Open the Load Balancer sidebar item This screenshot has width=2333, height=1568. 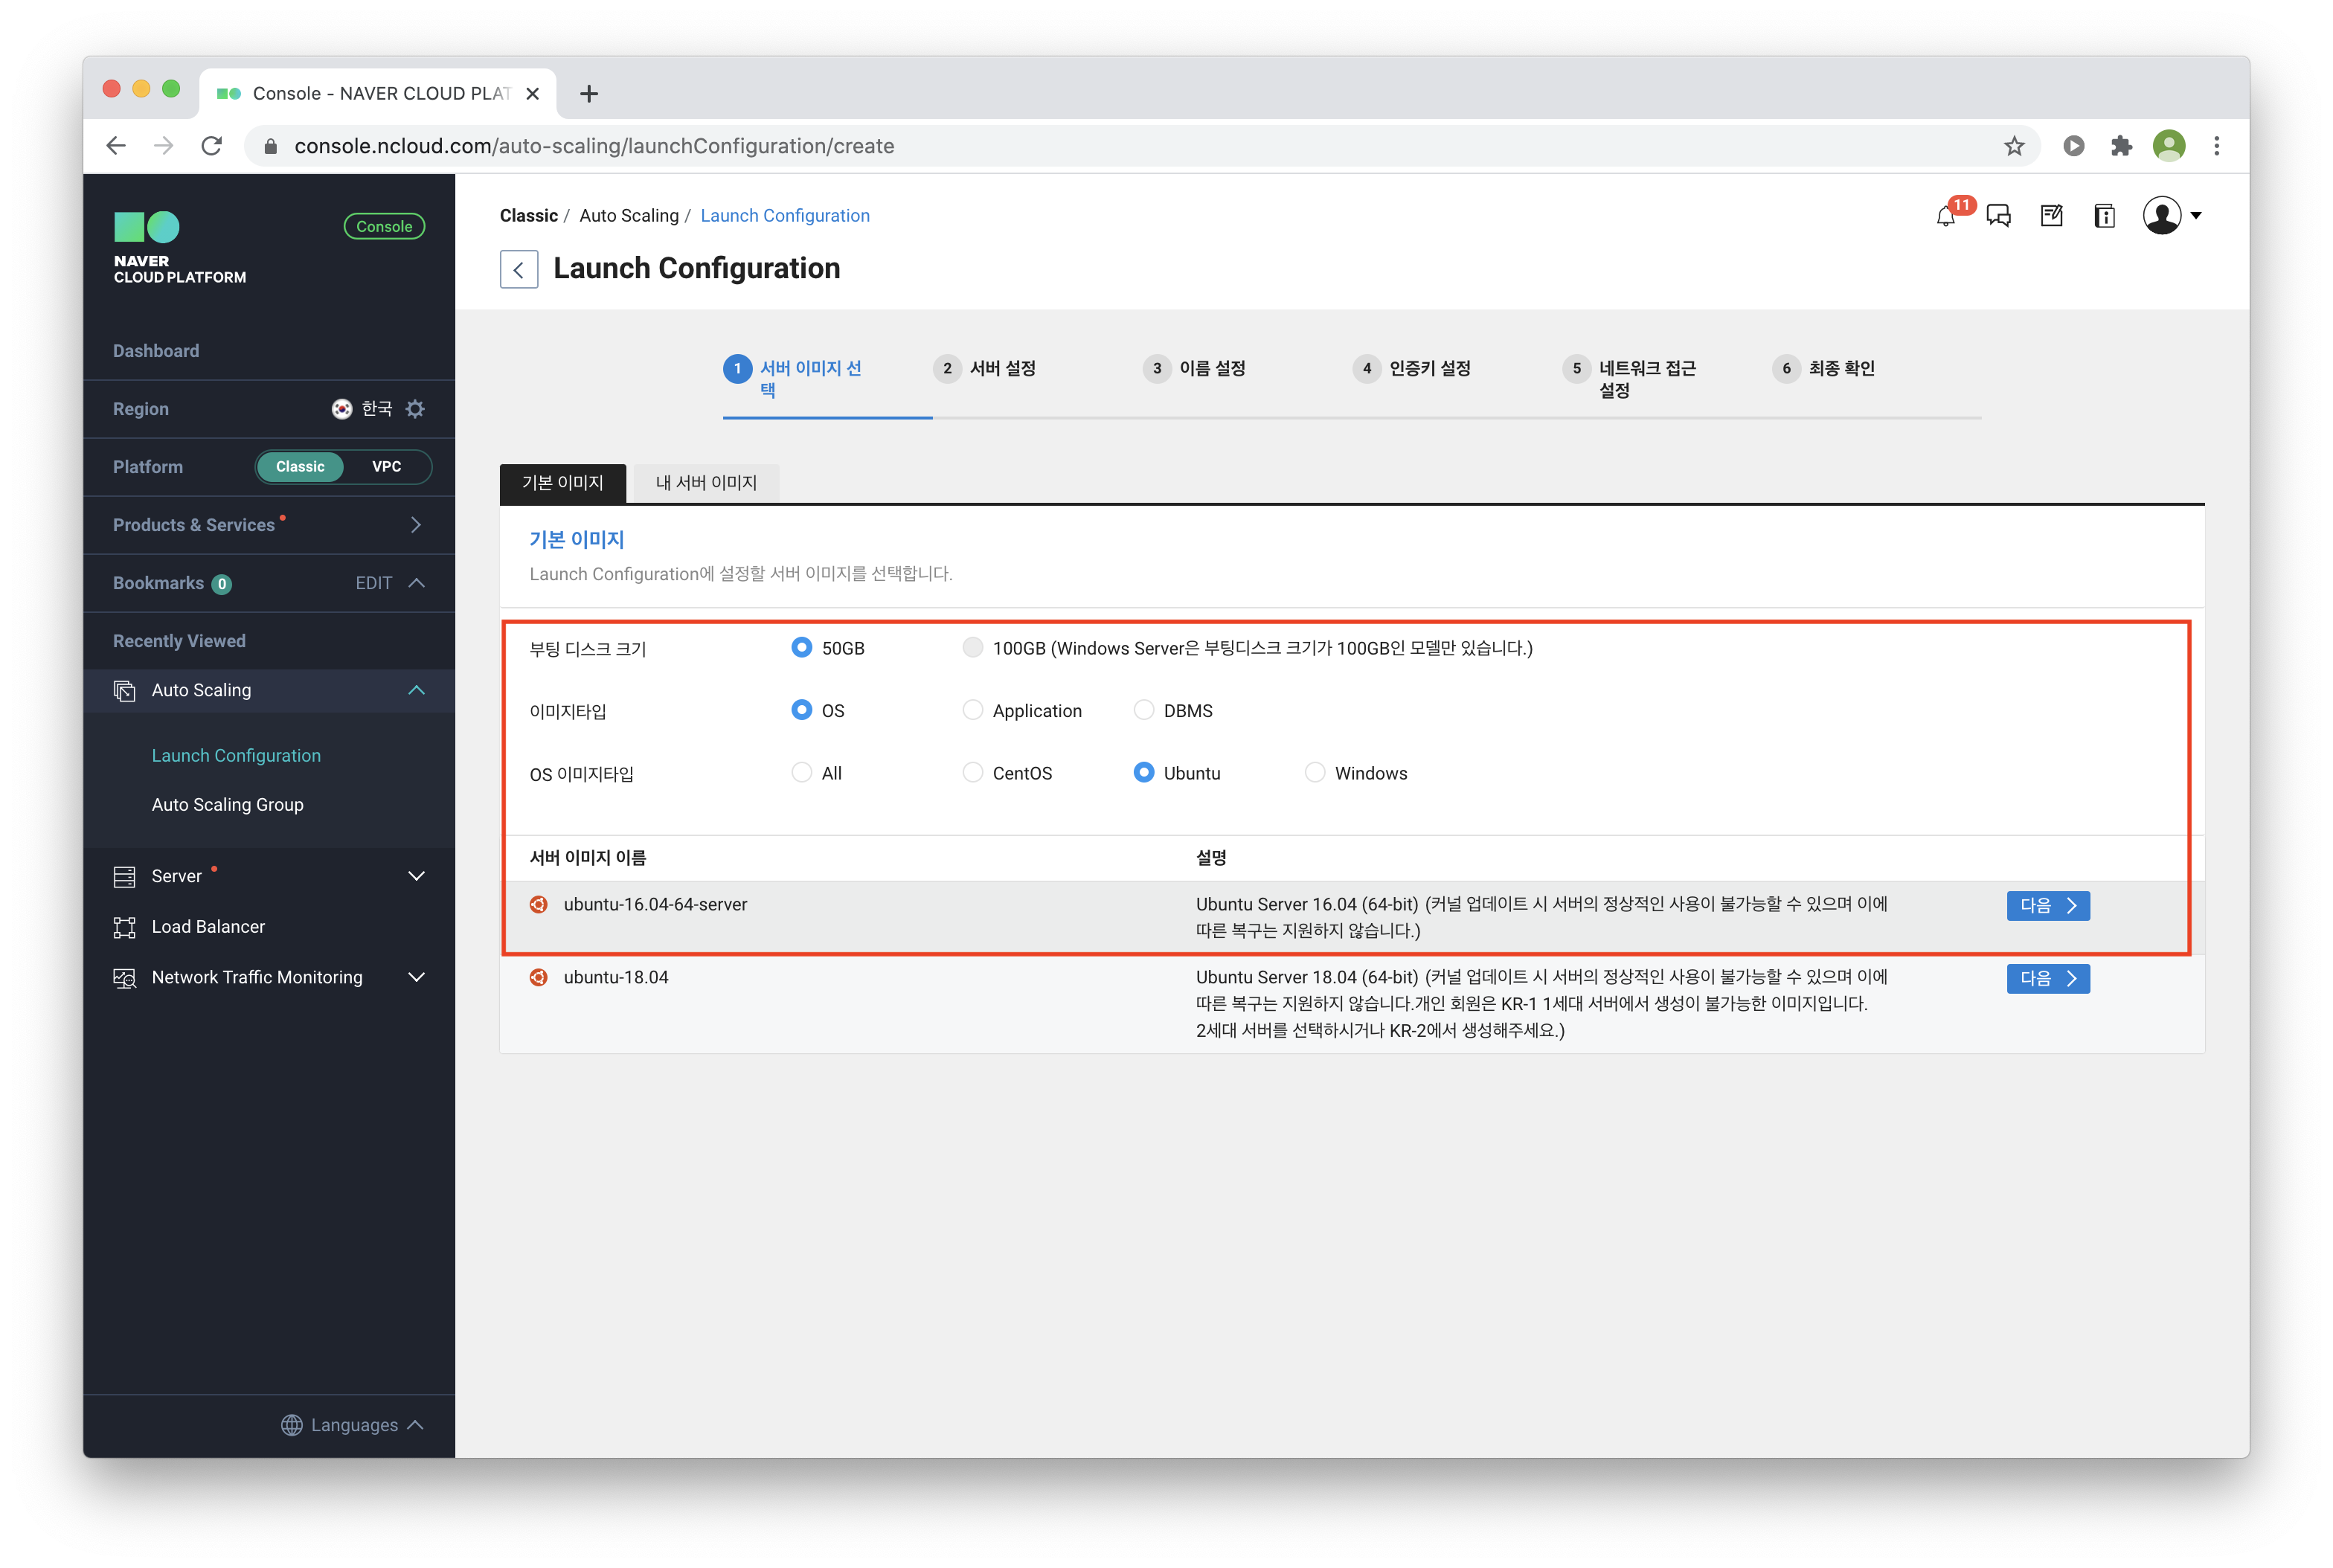(x=208, y=927)
